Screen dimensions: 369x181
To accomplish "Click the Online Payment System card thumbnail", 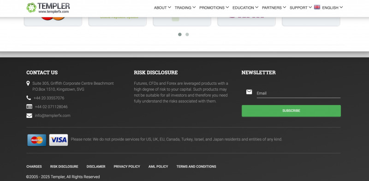I will click(x=118, y=21).
